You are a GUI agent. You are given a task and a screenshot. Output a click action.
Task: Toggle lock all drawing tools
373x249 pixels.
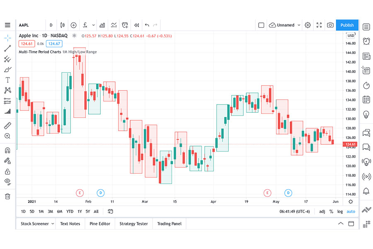7,171
